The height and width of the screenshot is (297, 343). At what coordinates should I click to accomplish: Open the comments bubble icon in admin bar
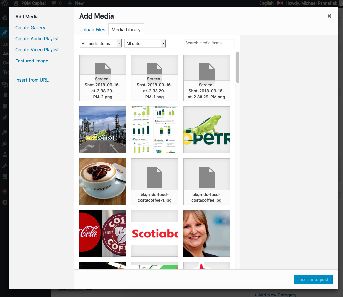[x=53, y=3]
